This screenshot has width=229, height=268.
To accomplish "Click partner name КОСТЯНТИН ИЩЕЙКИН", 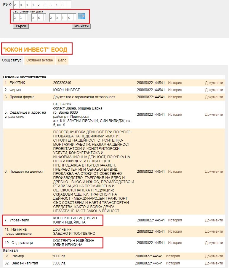I will 73,241.
